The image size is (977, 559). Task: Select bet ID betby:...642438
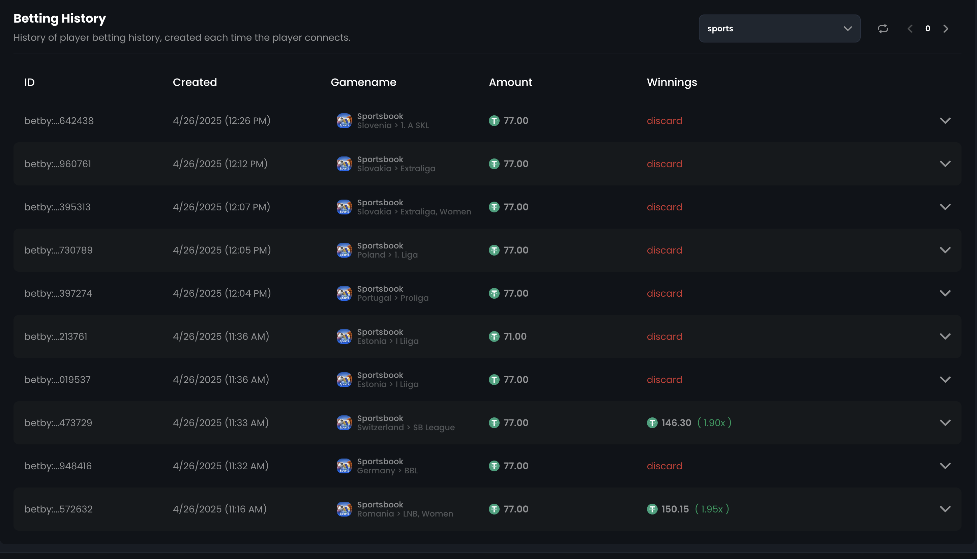(x=59, y=121)
